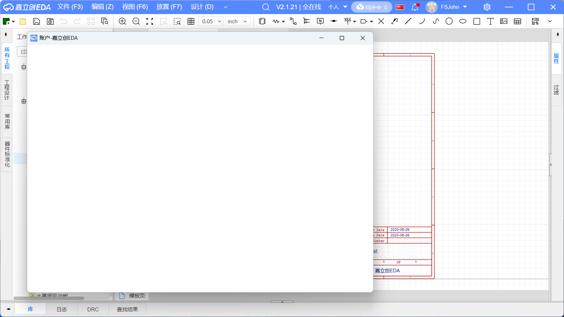The height and width of the screenshot is (317, 564).
Task: Open the 文件 (F3) menu
Action: click(x=70, y=7)
